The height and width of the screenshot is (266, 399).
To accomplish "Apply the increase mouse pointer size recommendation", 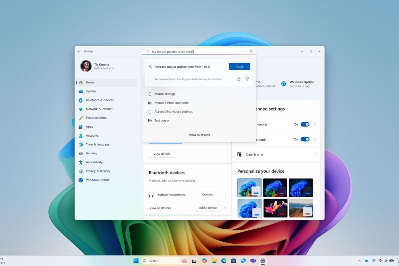I will pos(239,66).
